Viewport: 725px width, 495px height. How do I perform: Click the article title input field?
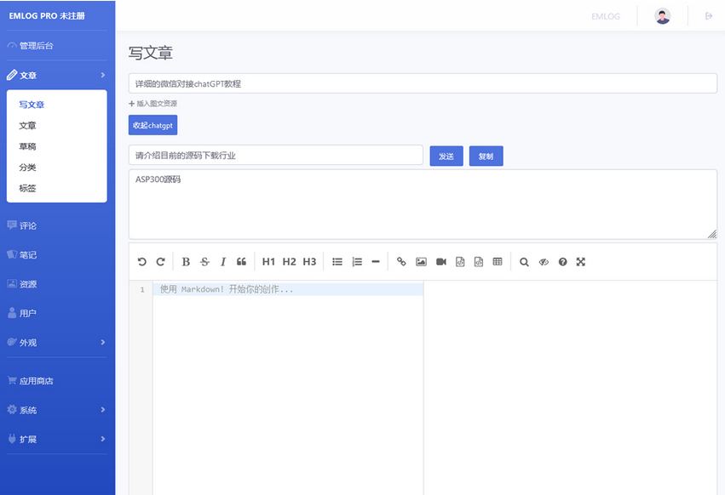click(423, 83)
